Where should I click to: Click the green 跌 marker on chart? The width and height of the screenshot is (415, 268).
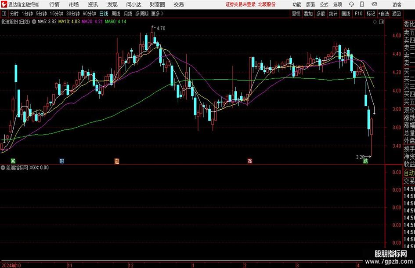[x=365, y=161]
